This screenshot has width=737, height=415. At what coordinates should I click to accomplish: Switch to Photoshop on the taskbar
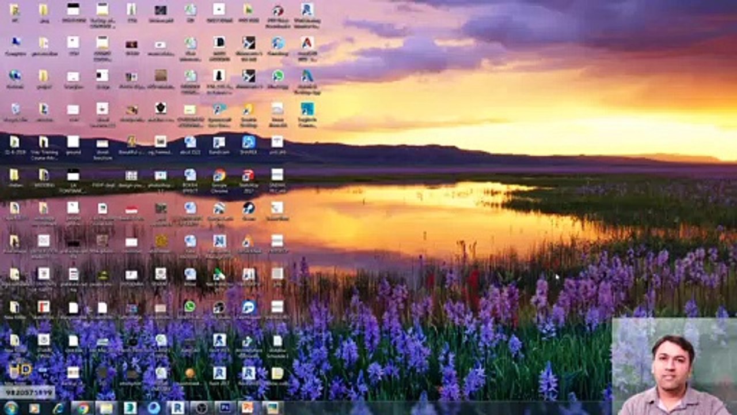click(x=225, y=408)
